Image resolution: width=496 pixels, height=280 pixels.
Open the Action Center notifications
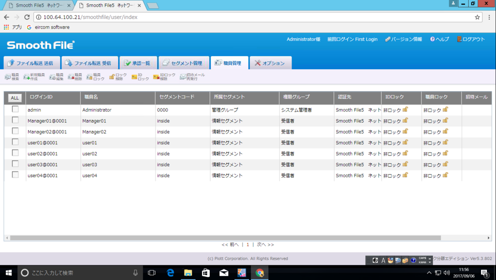[x=484, y=273]
